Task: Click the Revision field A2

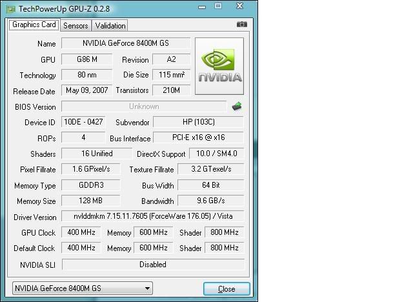Action: pos(171,59)
